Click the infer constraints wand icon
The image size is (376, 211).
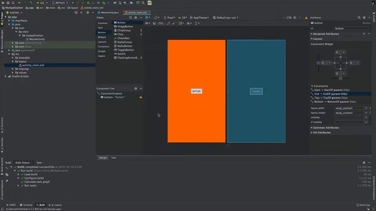pos(174,23)
